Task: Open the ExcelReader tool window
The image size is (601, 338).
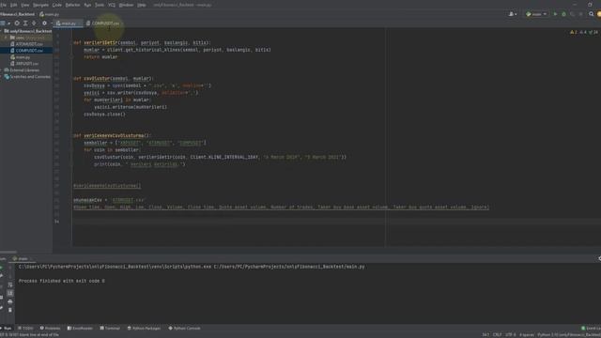Action: tap(80, 329)
